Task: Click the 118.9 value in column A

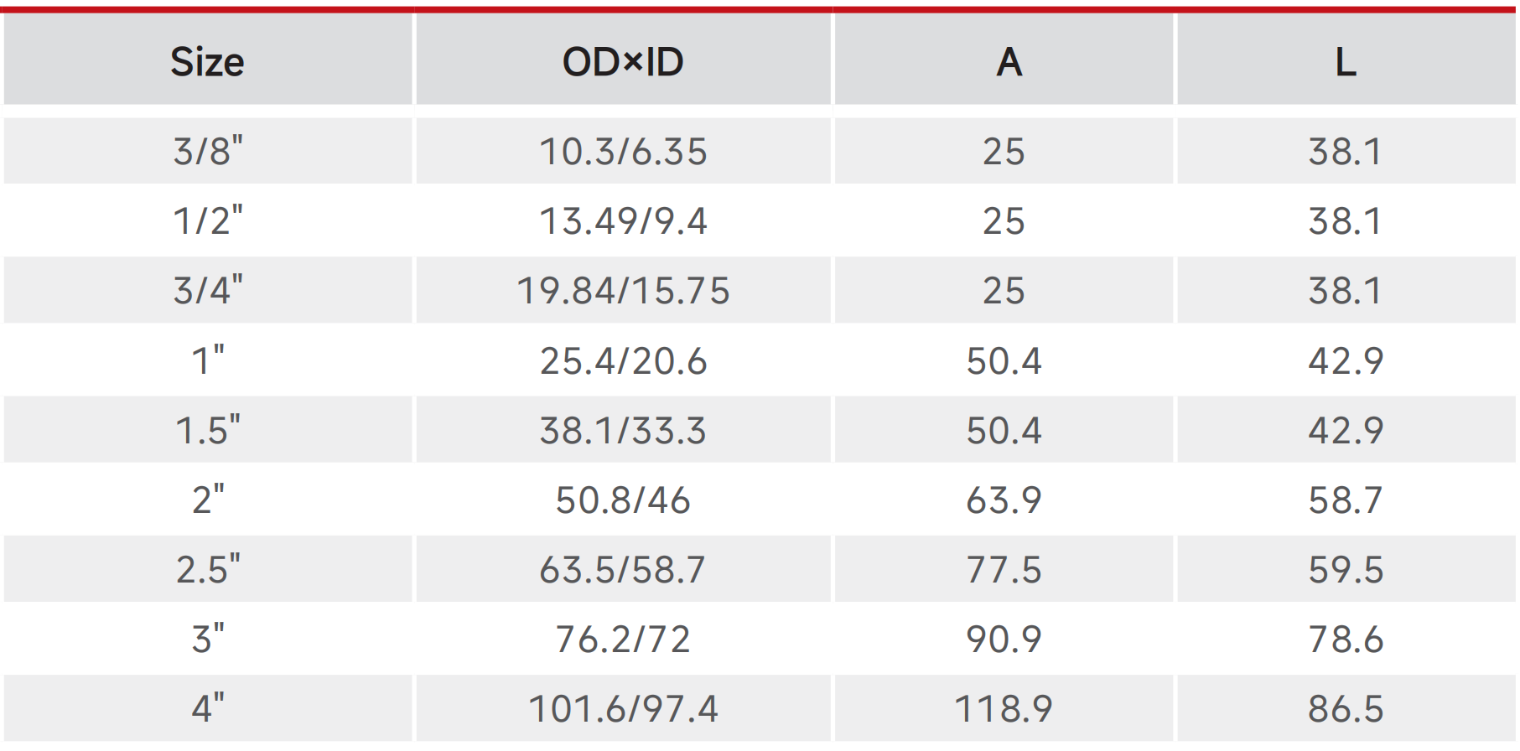Action: [x=1004, y=709]
